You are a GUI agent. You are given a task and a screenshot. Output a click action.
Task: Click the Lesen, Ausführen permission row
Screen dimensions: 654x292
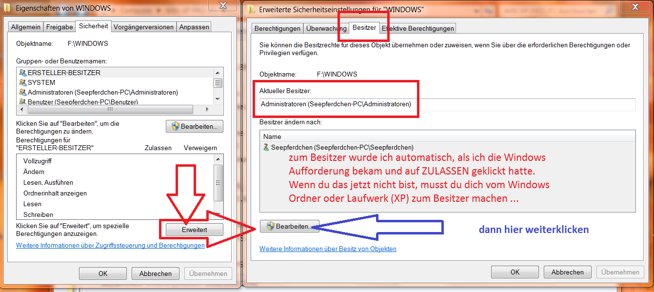[116, 182]
